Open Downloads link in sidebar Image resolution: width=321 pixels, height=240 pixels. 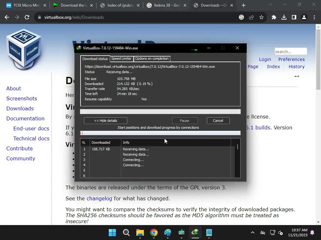[20, 108]
